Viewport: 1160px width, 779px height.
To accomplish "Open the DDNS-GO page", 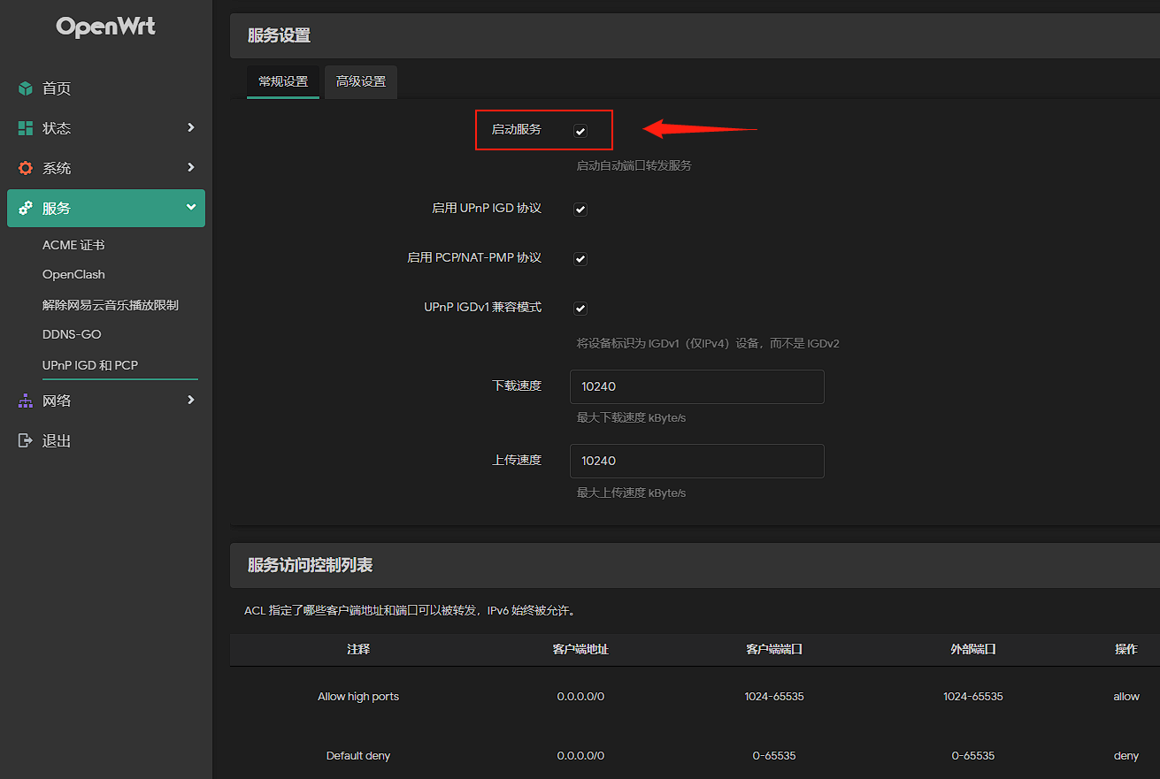I will (72, 335).
